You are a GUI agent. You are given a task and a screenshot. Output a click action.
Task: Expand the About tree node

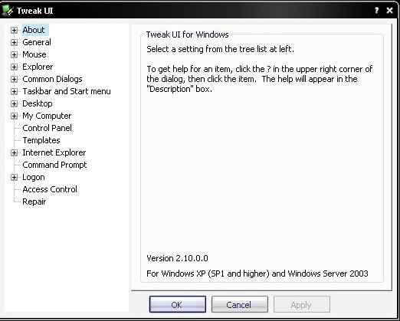click(x=14, y=30)
